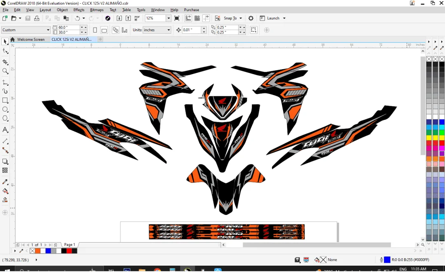The image size is (445, 278).
Task: Pick orange swatch in document palette
Action: (38, 251)
